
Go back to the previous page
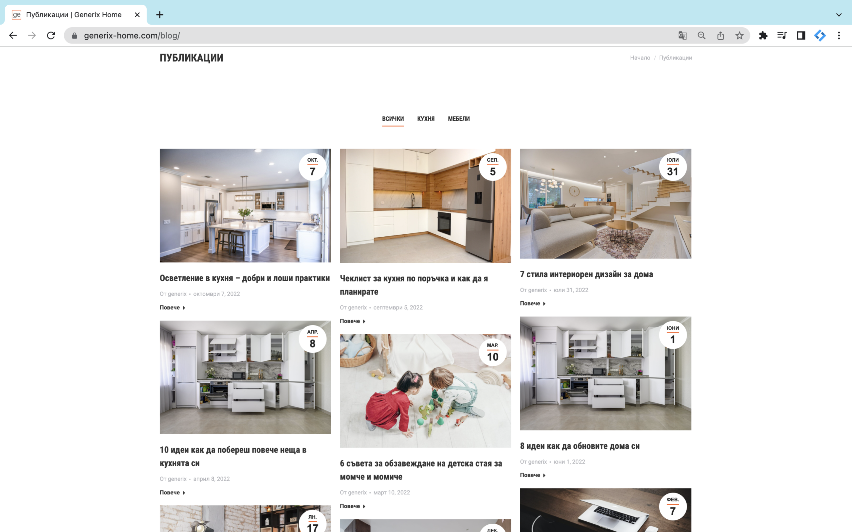point(13,36)
